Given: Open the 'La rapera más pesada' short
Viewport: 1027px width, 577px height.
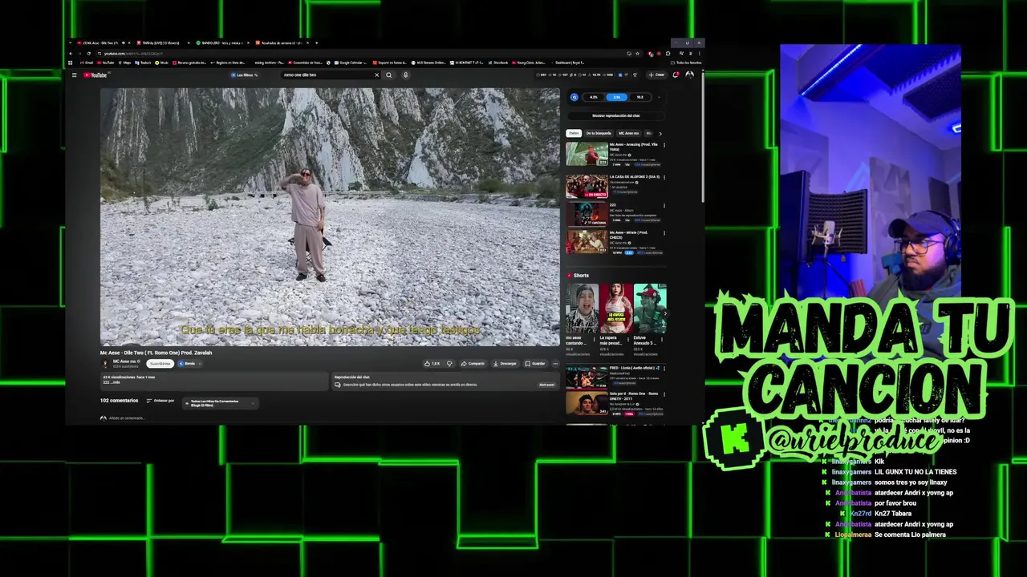Looking at the screenshot, I should 615,309.
